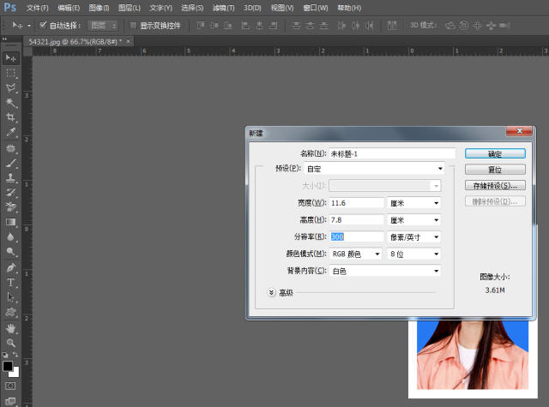The width and height of the screenshot is (549, 407).
Task: Pick the Crop tool
Action: (11, 117)
